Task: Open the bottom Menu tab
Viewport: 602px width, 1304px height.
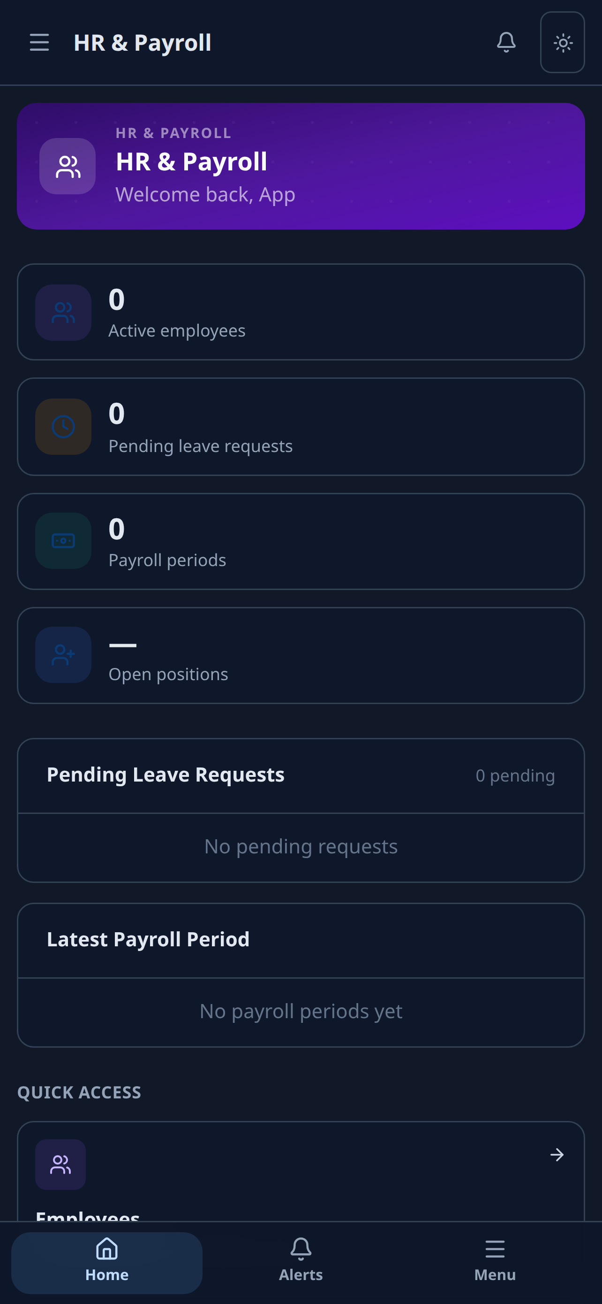Action: pos(495,1263)
